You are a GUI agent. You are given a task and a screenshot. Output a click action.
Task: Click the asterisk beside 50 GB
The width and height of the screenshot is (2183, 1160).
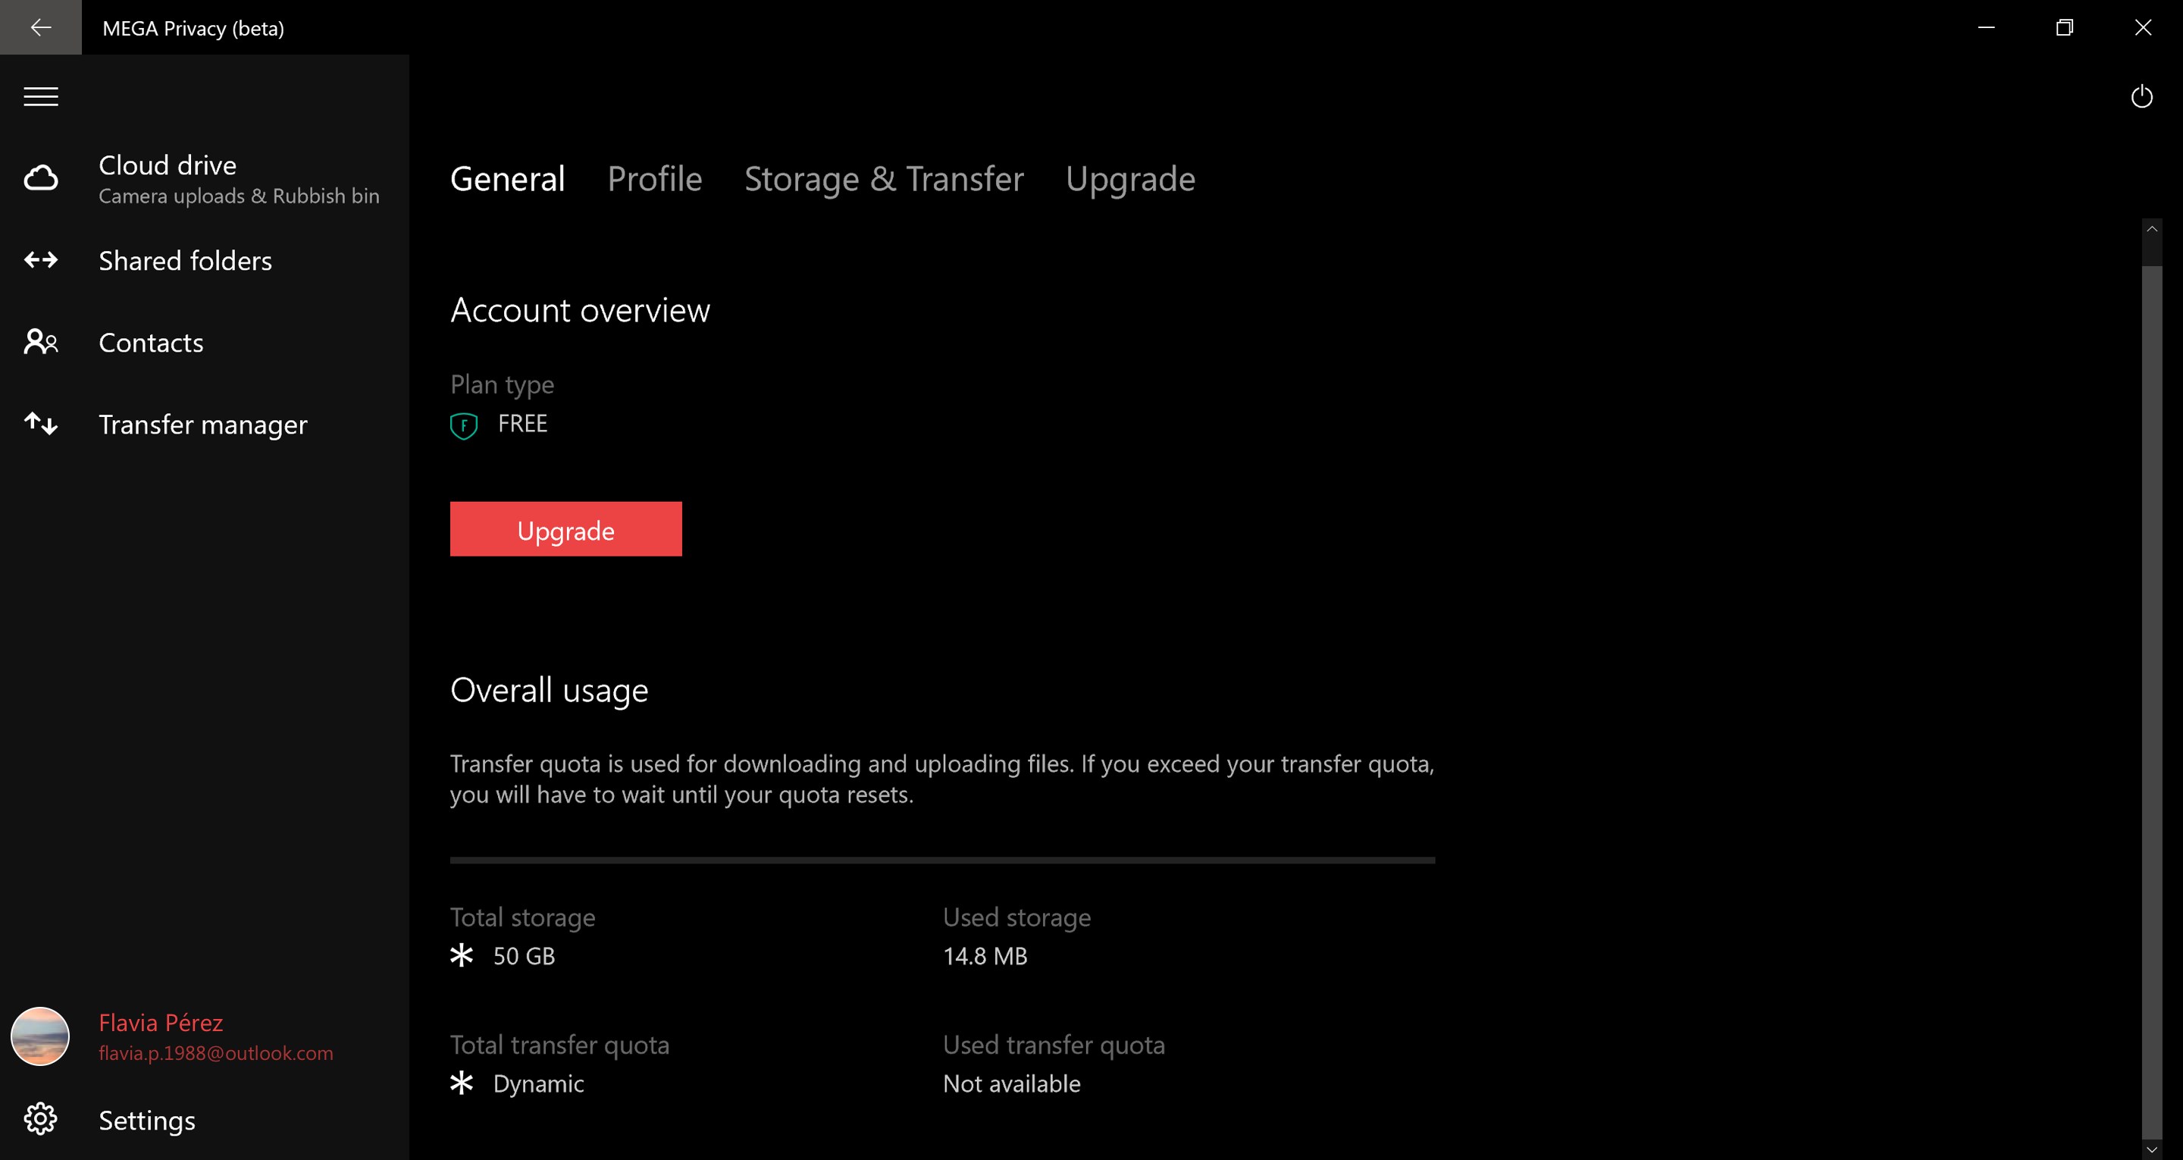pos(462,955)
